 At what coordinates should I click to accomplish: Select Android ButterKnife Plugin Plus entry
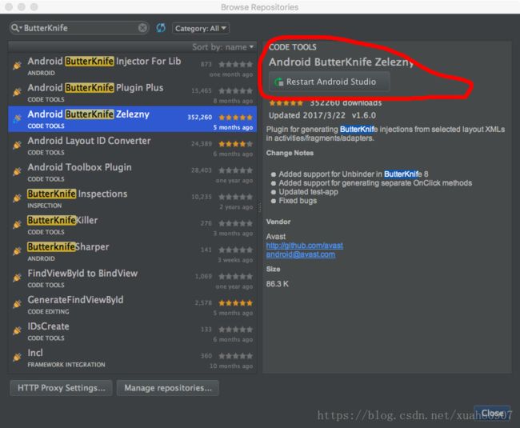(132, 93)
